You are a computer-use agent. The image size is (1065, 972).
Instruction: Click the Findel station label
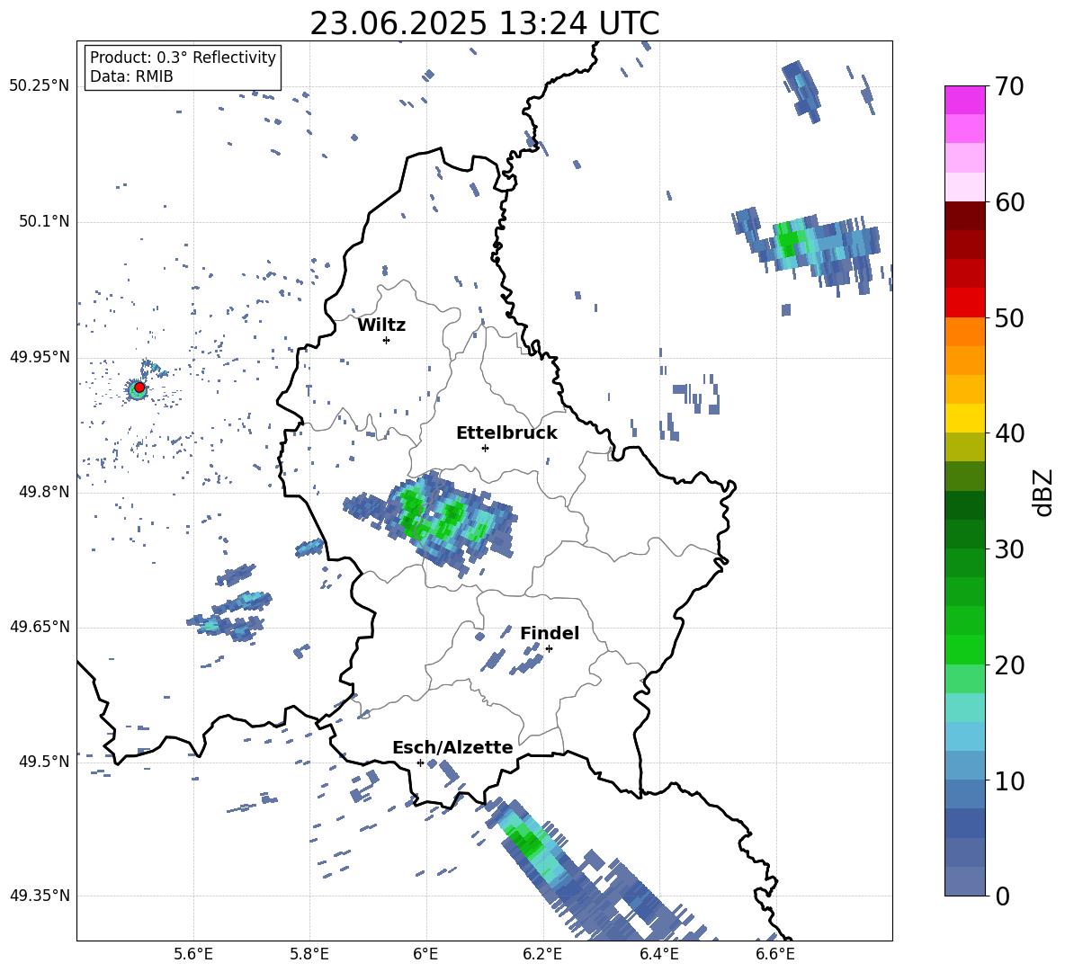tap(550, 633)
